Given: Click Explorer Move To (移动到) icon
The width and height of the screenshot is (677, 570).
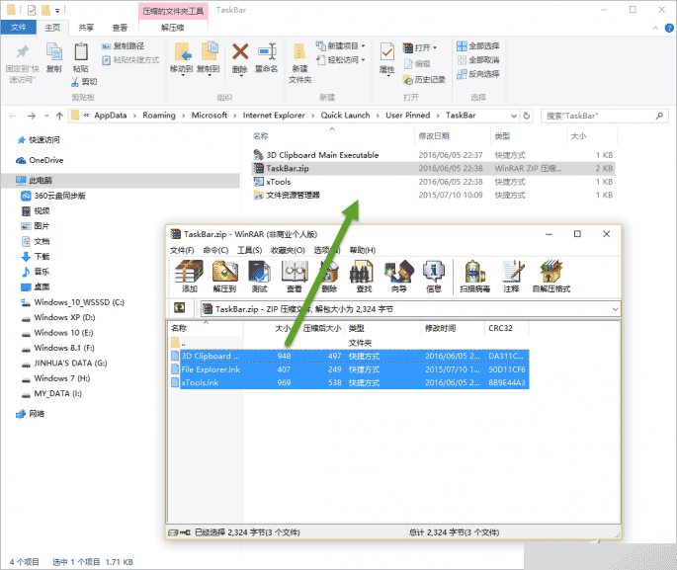Looking at the screenshot, I should [183, 51].
